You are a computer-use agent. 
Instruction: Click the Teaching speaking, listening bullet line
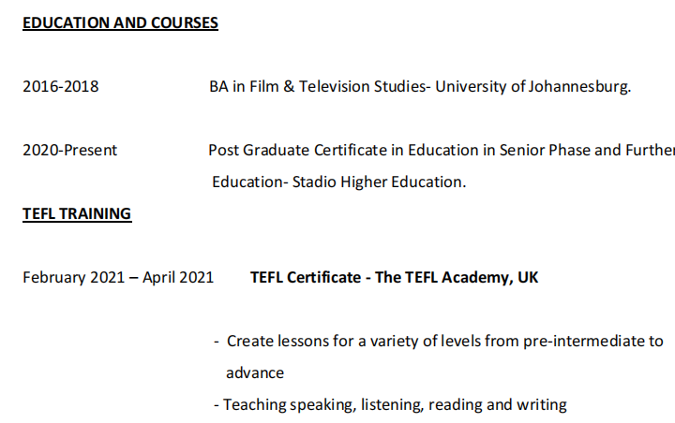(394, 405)
